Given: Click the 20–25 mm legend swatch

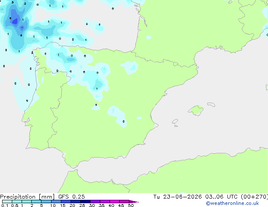Looking at the screenshot, I should pos(76,202).
